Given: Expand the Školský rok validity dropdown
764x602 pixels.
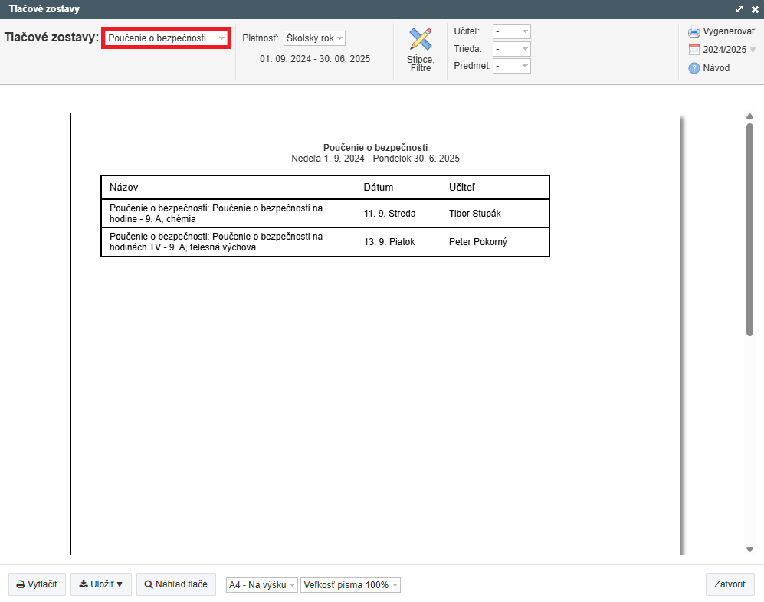Looking at the screenshot, I should (x=314, y=38).
